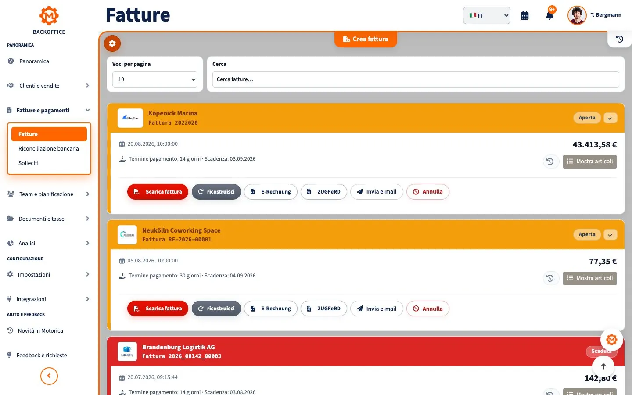Expand Integrazioni menu
The width and height of the screenshot is (632, 395).
(x=49, y=299)
